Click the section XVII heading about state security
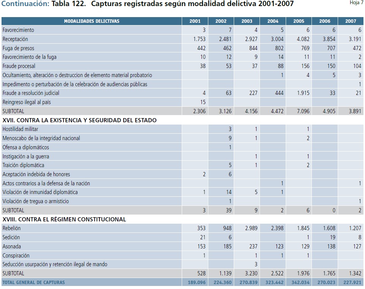This screenshot has height=289, width=365. click(79, 120)
